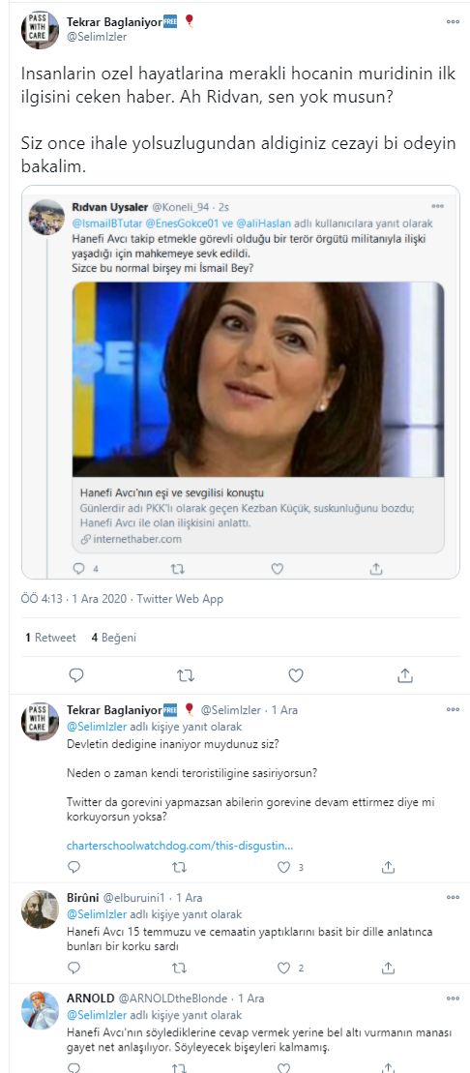Viewport: 470px width, 1073px height.
Task: Open more options on ARNOLD's reply
Action: [x=453, y=998]
